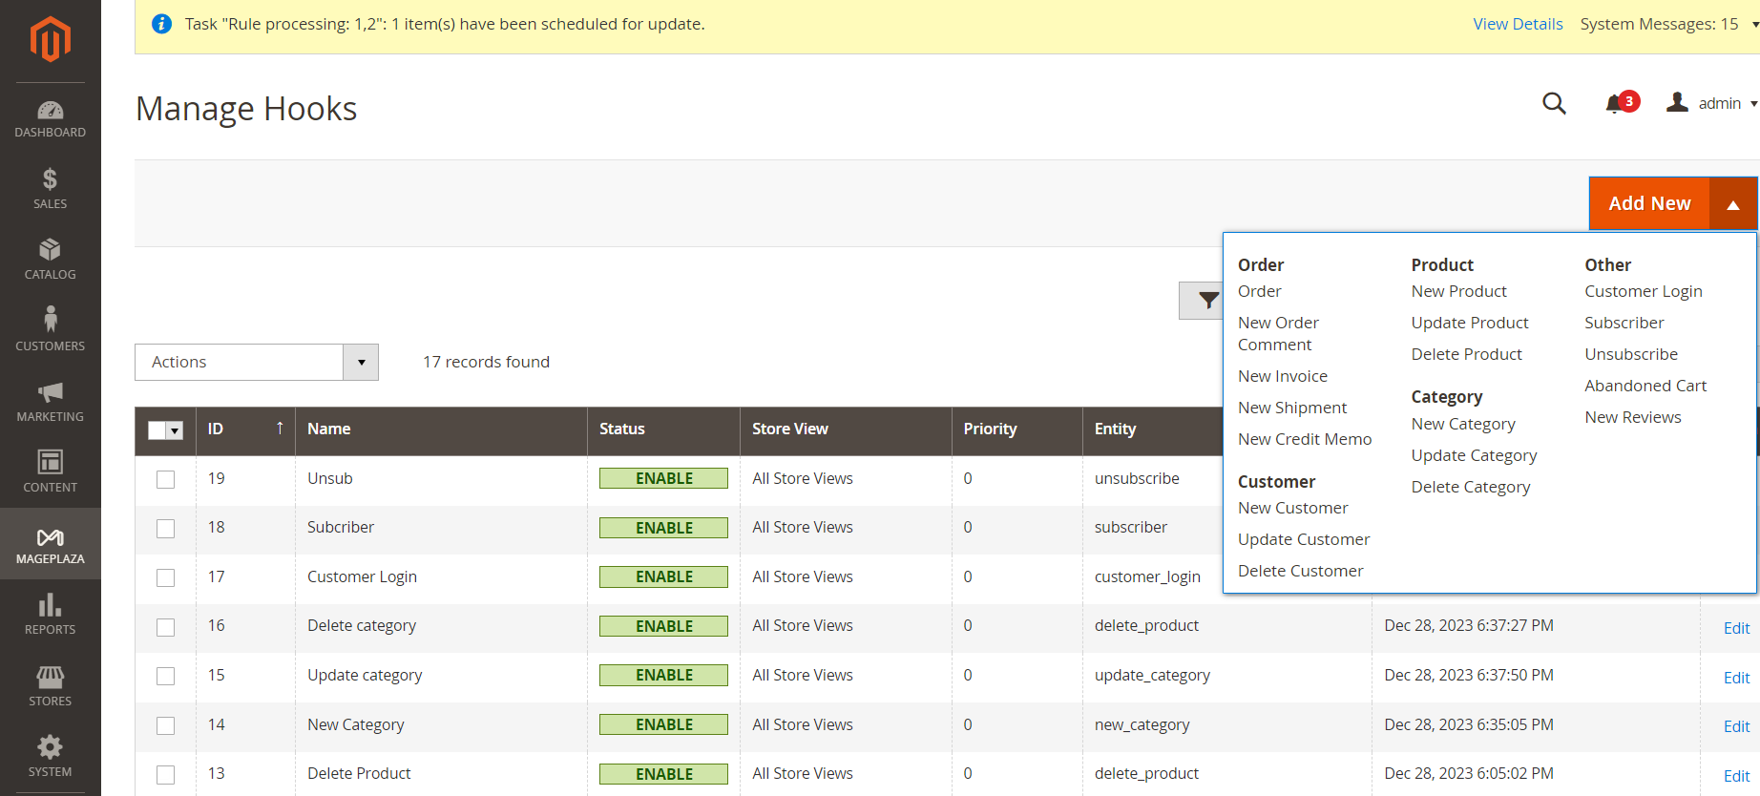Sort the table by ID column header

tap(244, 429)
